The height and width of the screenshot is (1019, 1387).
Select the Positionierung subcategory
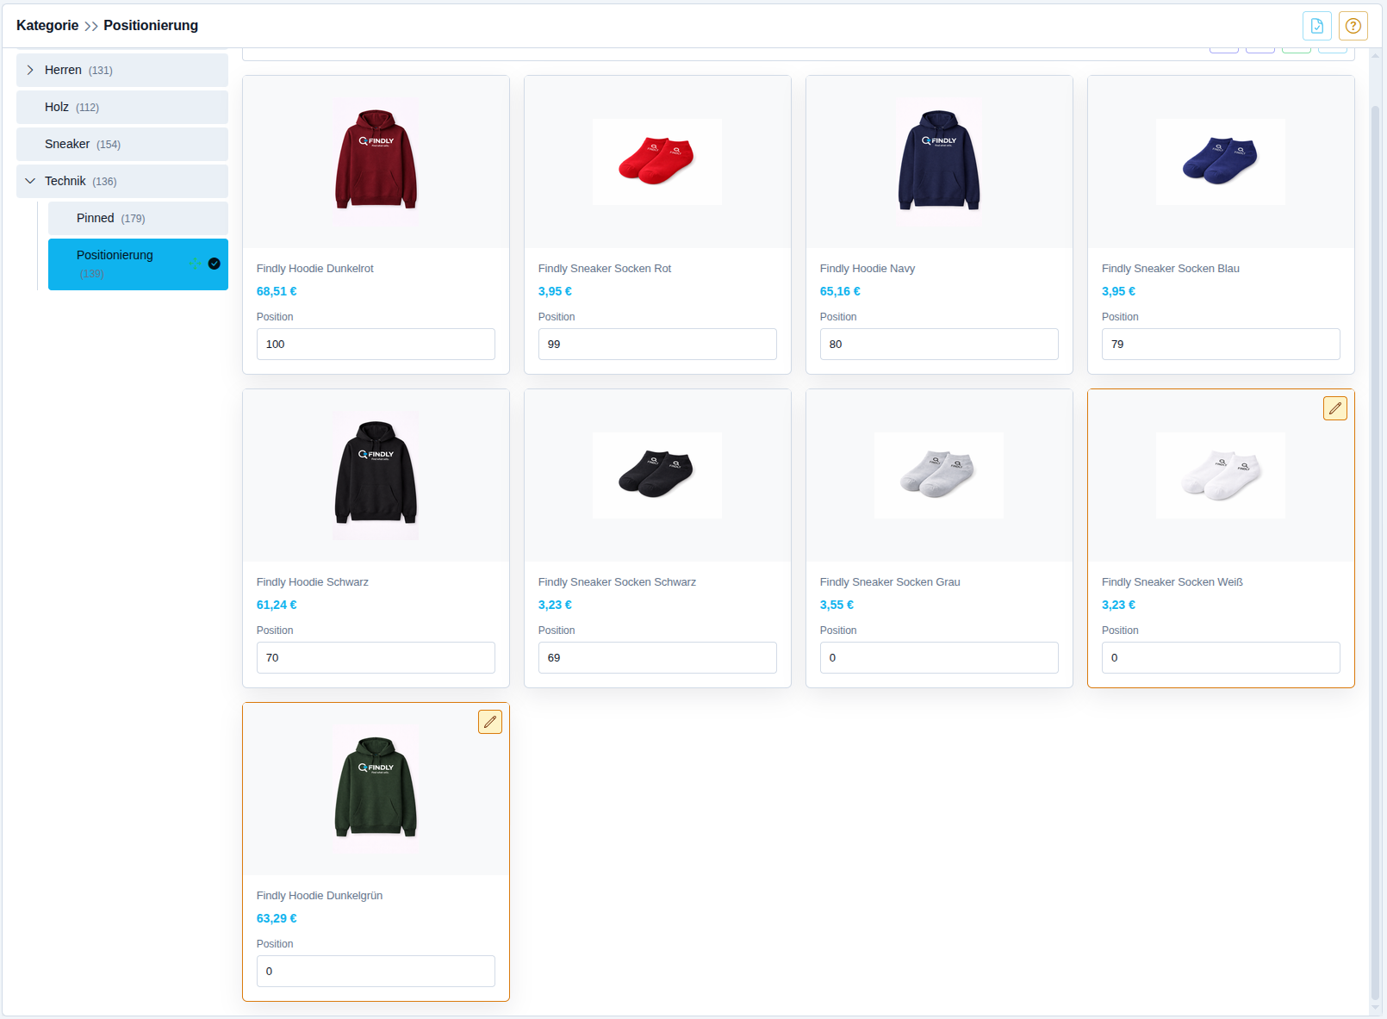[138, 264]
